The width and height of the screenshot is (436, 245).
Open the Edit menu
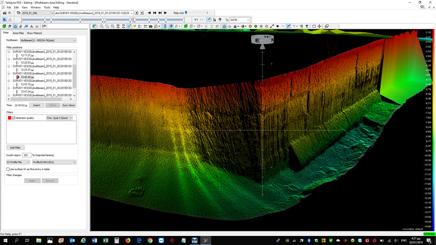(16, 8)
